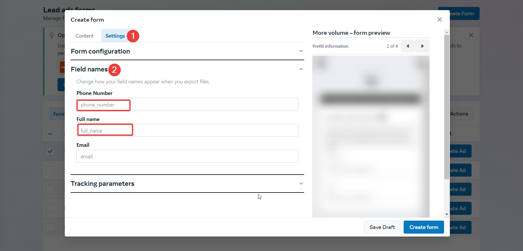523x251 pixels.
Task: Click into the Email field name input
Action: click(x=187, y=156)
